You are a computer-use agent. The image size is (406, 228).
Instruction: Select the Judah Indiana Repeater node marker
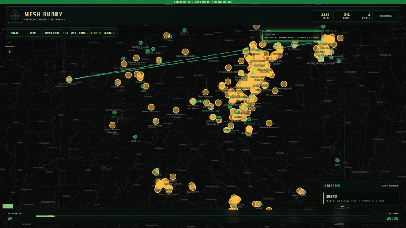click(x=112, y=125)
